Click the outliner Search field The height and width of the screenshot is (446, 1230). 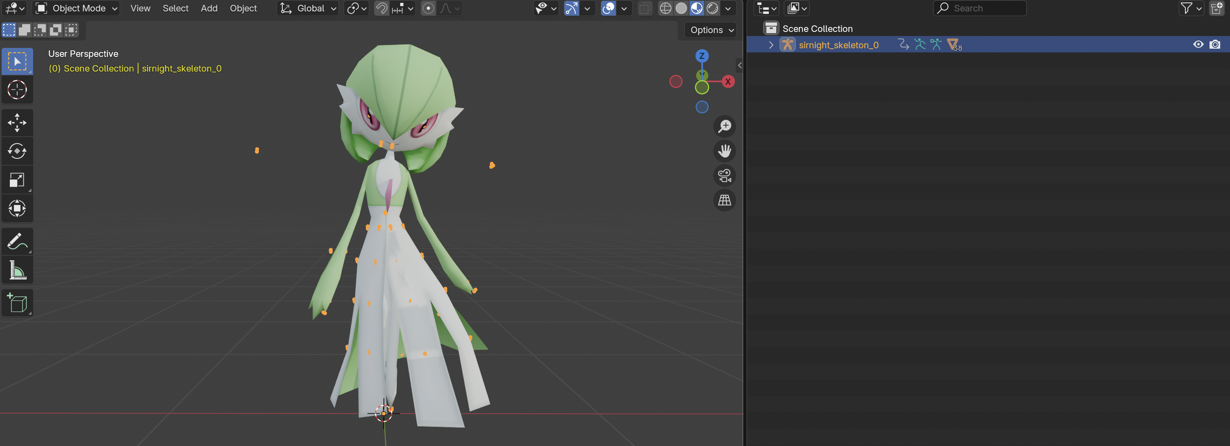[980, 8]
